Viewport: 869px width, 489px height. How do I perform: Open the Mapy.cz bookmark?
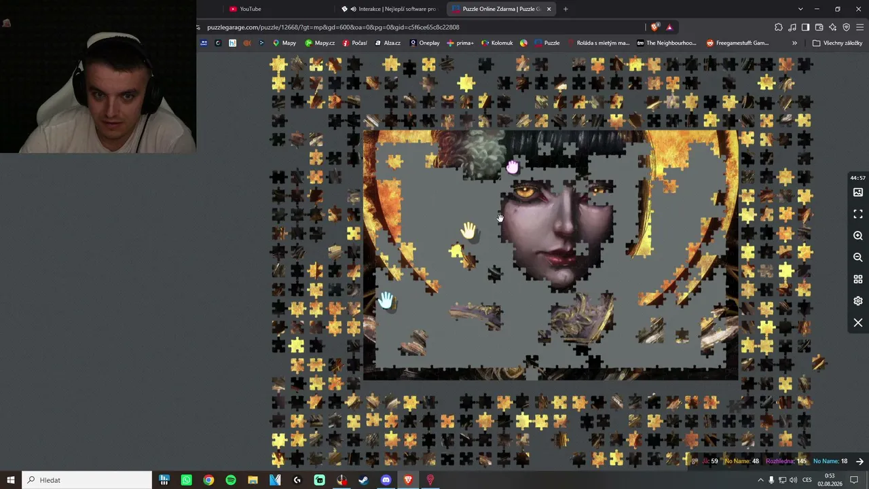320,43
